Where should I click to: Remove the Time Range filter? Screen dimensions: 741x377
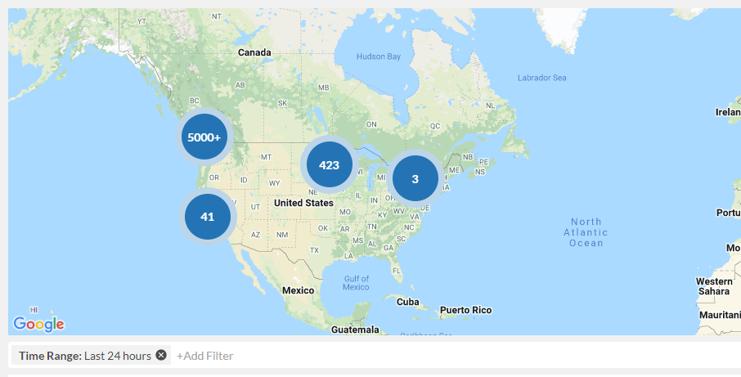point(161,355)
